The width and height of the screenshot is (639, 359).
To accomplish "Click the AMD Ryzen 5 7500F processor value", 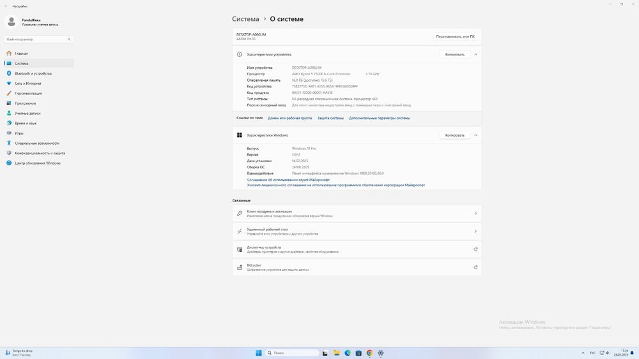I will [321, 74].
